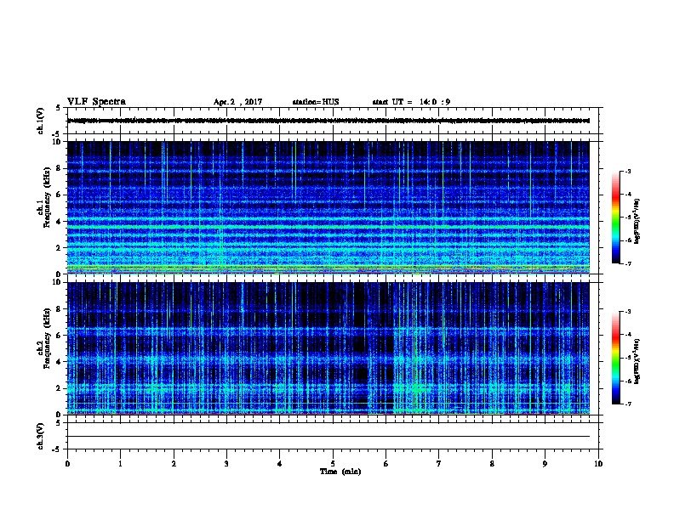Click the ch.1 spectrogram color bar
This screenshot has width=674, height=520.
[x=615, y=218]
